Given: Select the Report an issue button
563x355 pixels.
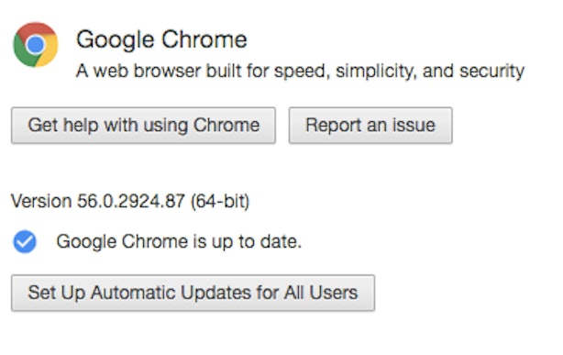Looking at the screenshot, I should pyautogui.click(x=370, y=126).
